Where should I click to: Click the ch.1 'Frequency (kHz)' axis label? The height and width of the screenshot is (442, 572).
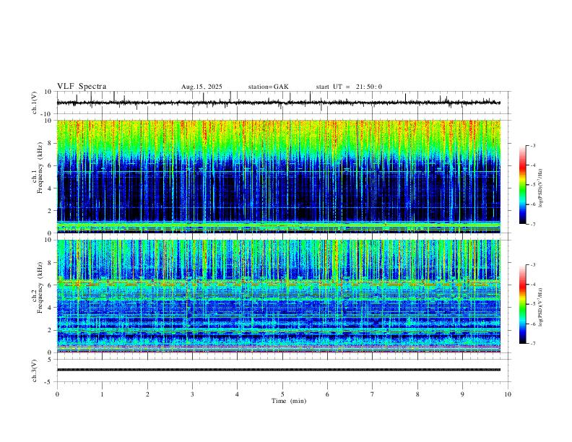click(40, 168)
